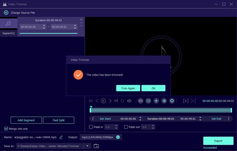Step back one frame with left arrow
The width and height of the screenshot is (237, 151).
(x=97, y=101)
